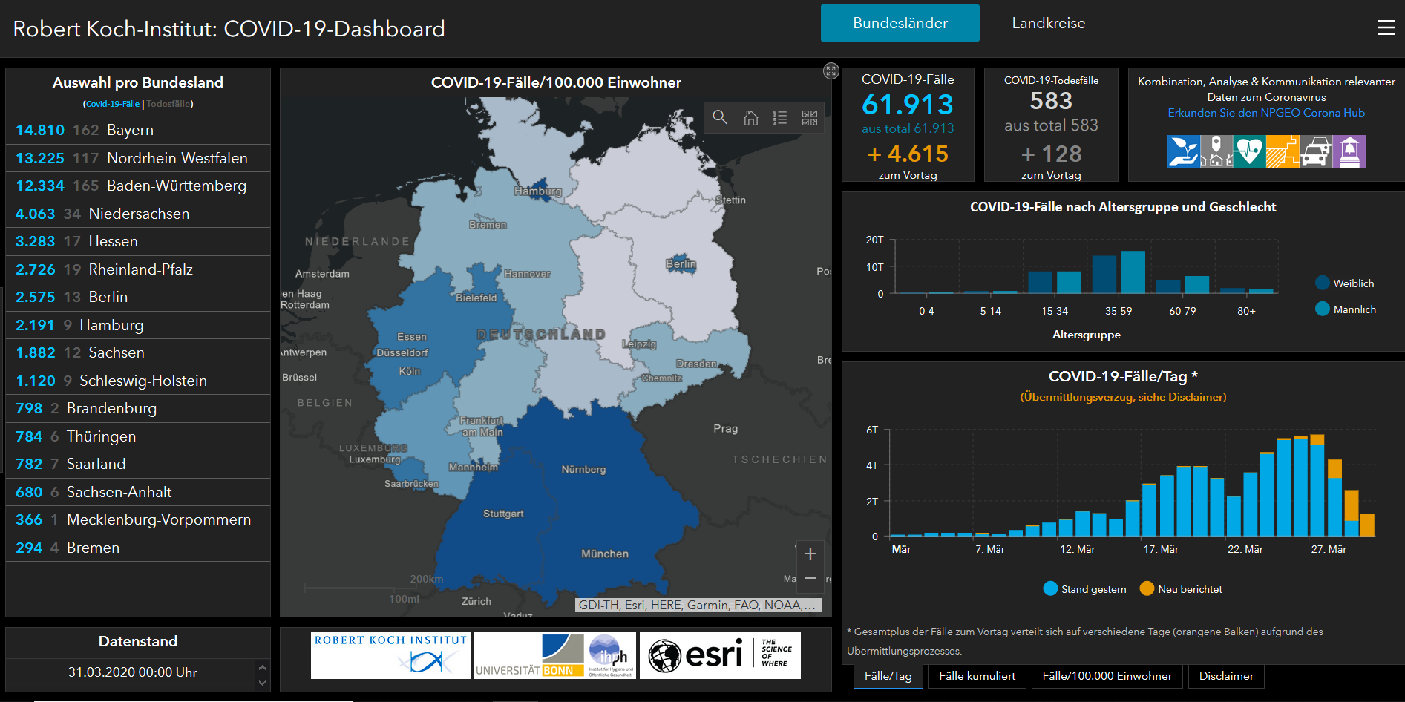This screenshot has width=1405, height=702.
Task: Click up arrow in Datenstand panel
Action: pos(262,667)
